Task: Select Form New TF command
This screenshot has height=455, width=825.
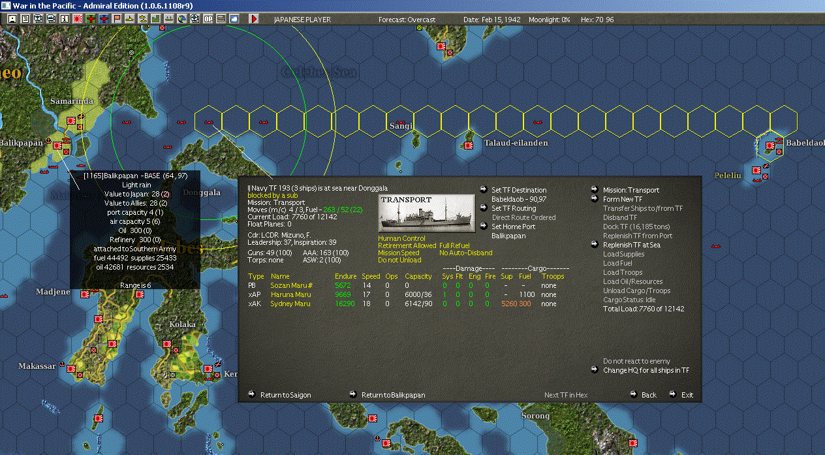Action: [x=622, y=199]
